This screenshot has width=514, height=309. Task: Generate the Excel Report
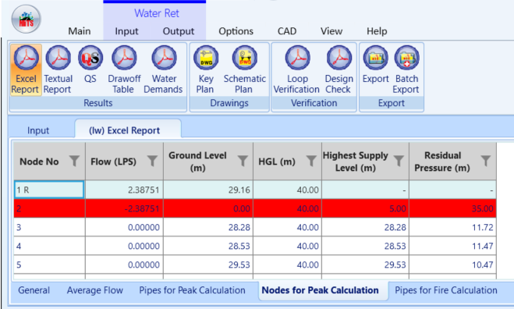point(26,70)
